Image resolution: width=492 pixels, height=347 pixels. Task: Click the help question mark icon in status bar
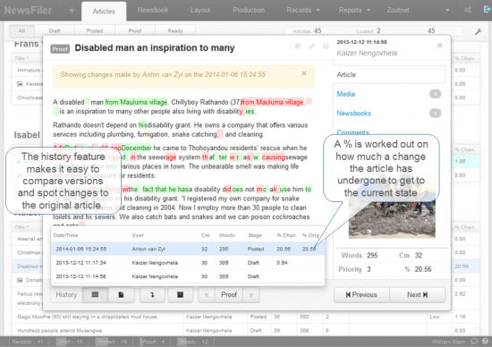[485, 342]
